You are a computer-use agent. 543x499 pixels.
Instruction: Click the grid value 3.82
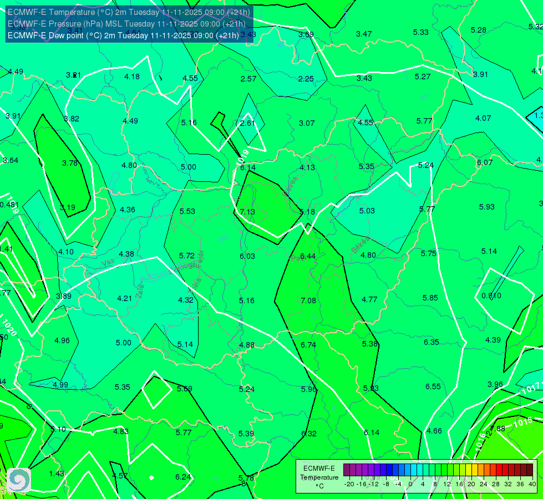coord(72,119)
